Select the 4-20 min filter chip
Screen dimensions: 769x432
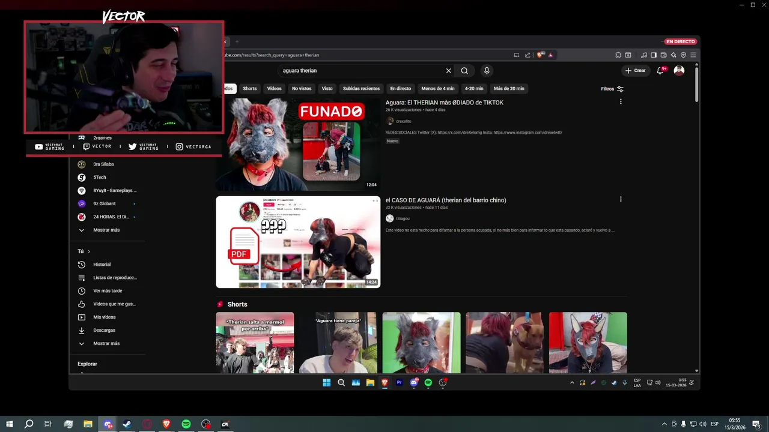tap(474, 89)
